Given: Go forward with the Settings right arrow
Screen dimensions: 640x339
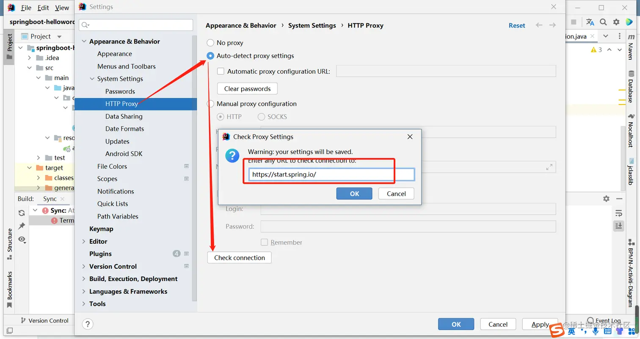Looking at the screenshot, I should (x=552, y=25).
